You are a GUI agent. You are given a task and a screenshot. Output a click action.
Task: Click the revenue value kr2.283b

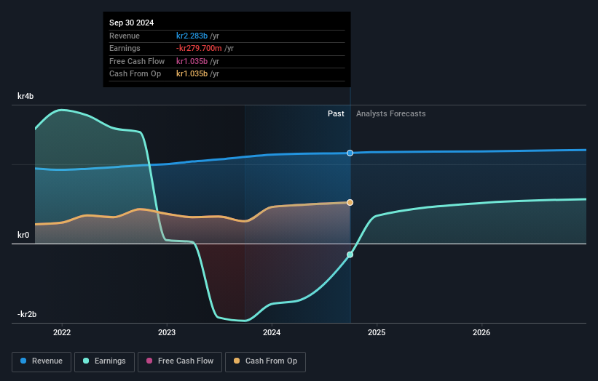[192, 36]
